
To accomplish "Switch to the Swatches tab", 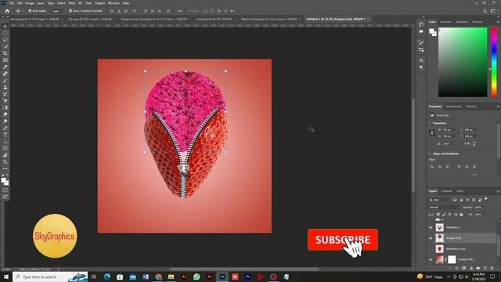I will (x=445, y=22).
